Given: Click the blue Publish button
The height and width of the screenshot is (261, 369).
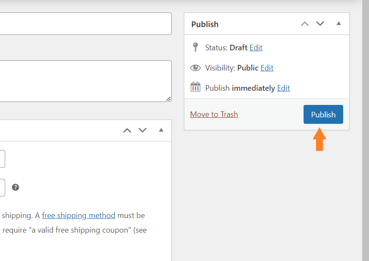Looking at the screenshot, I should pos(323,114).
